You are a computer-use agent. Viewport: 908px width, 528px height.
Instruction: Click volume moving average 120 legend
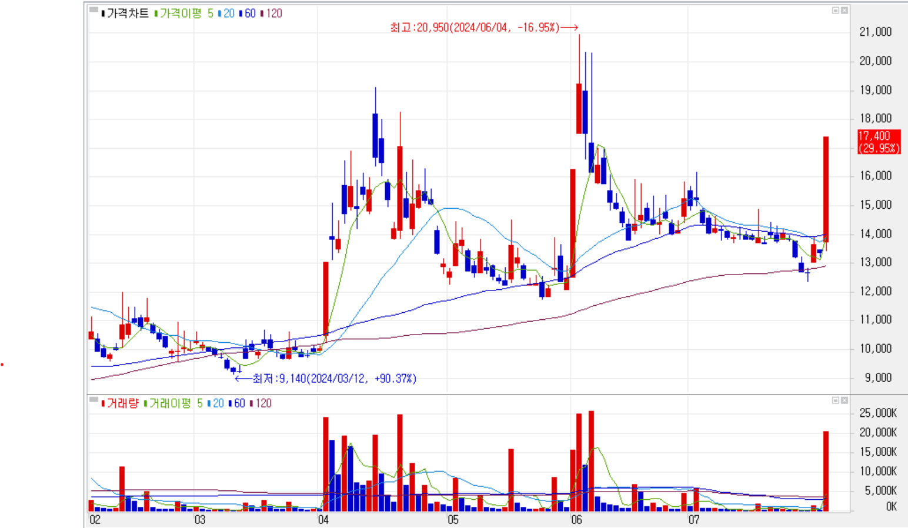[x=261, y=403]
